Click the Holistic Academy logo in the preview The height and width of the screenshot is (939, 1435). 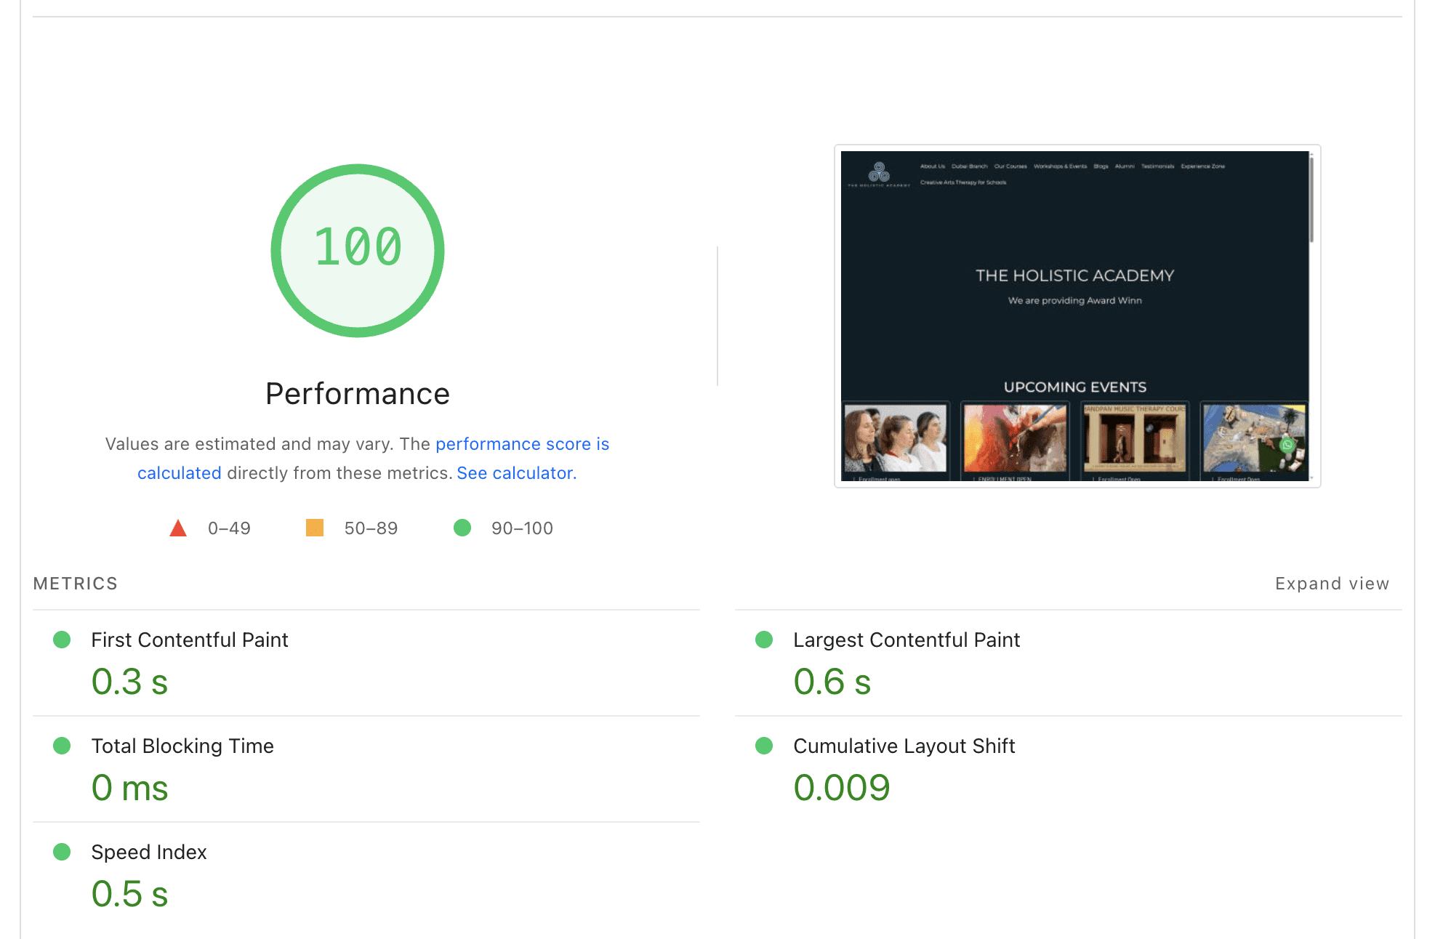click(x=880, y=173)
